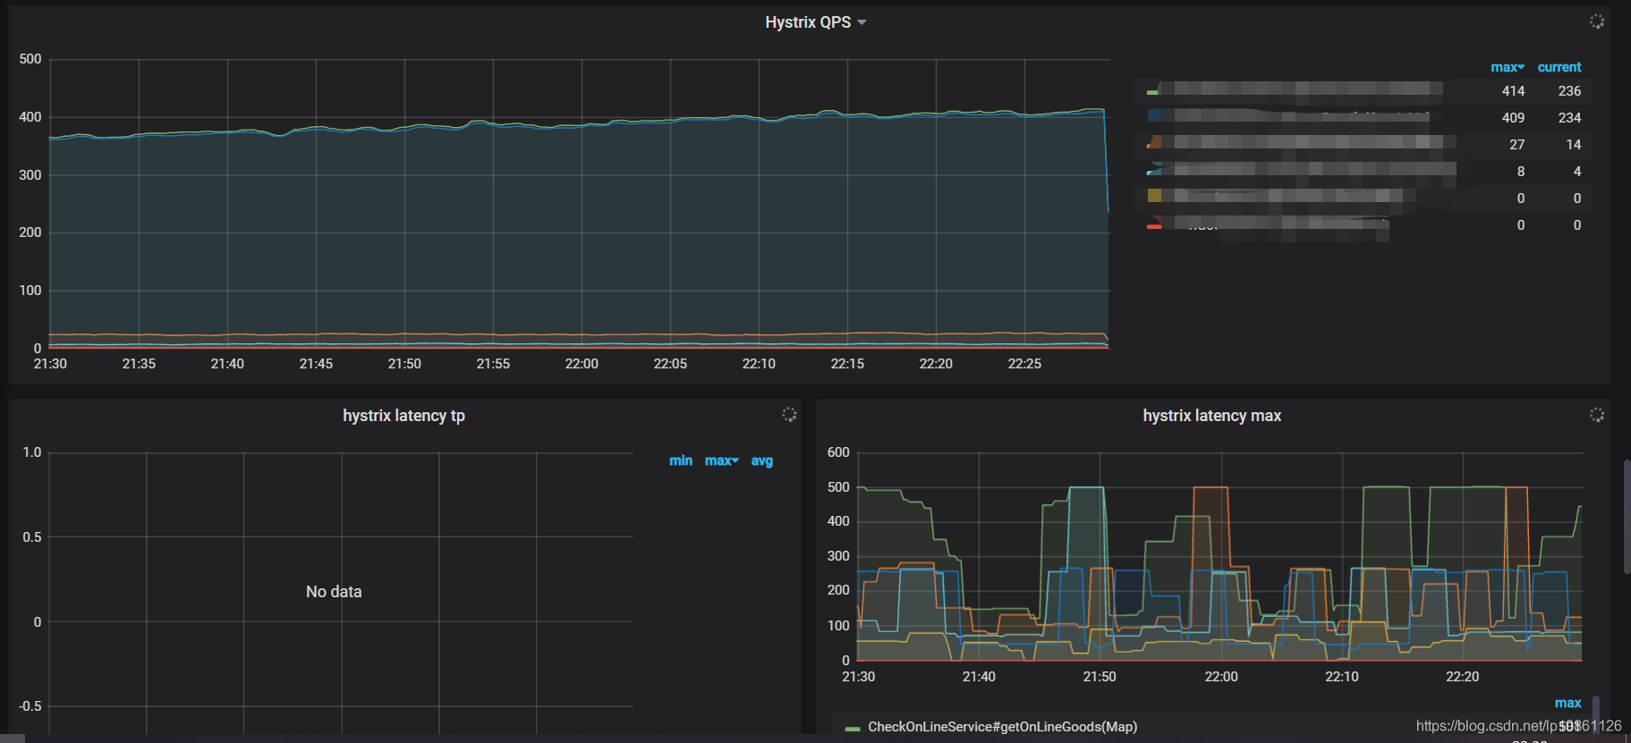Sort latency tp legend by max
The width and height of the screenshot is (1631, 743).
click(x=721, y=460)
